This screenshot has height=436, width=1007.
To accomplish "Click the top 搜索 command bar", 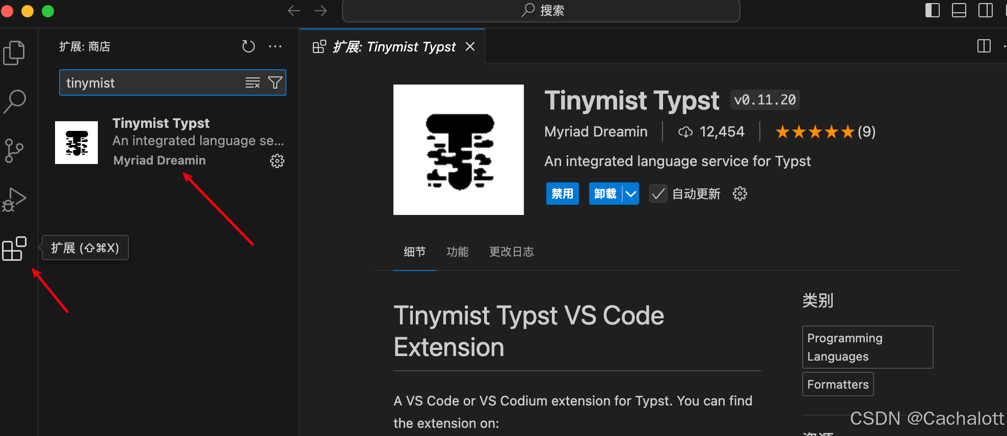I will click(541, 11).
